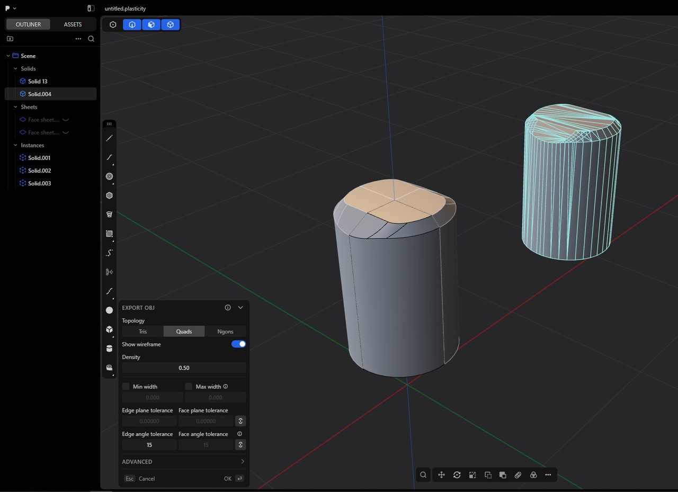Image resolution: width=678 pixels, height=492 pixels.
Task: Toggle Show wireframe switch
Action: pos(238,344)
